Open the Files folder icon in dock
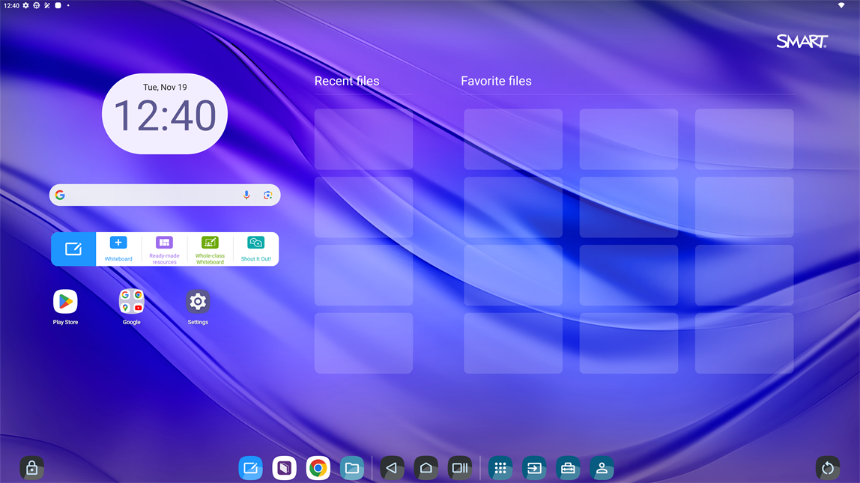Image resolution: width=860 pixels, height=483 pixels. click(352, 468)
